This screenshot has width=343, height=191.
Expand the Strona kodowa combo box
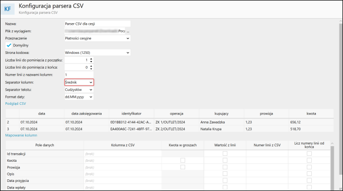pos(98,52)
